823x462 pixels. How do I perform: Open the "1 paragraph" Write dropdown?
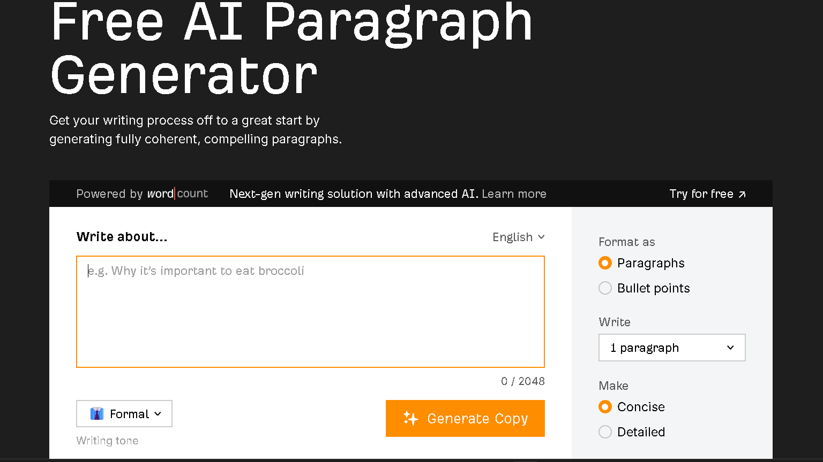[x=672, y=348]
